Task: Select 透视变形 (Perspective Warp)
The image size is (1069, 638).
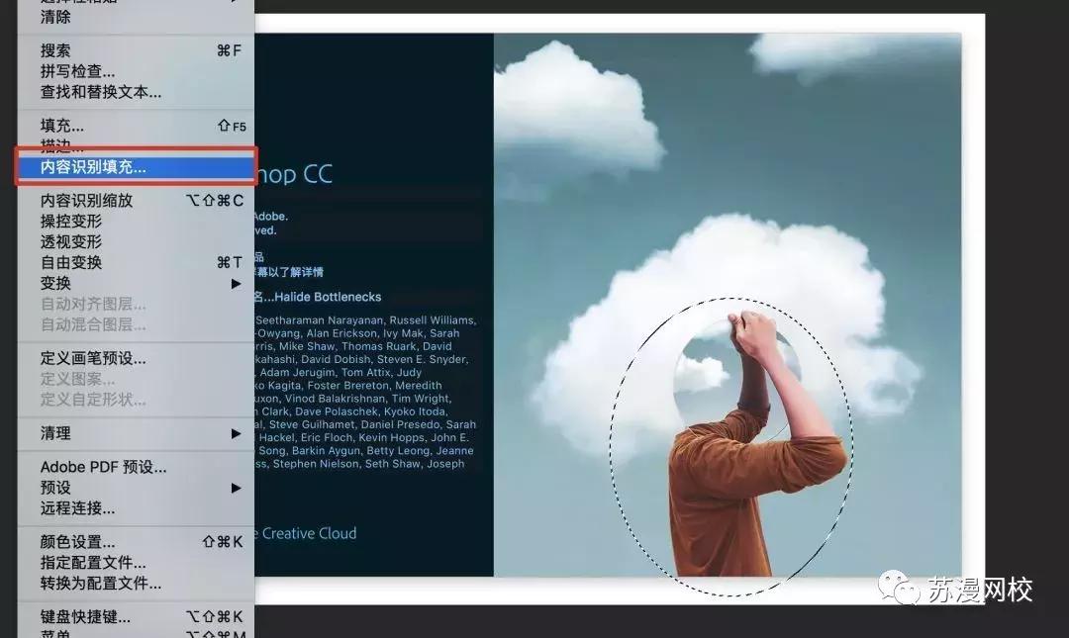Action: (x=65, y=241)
